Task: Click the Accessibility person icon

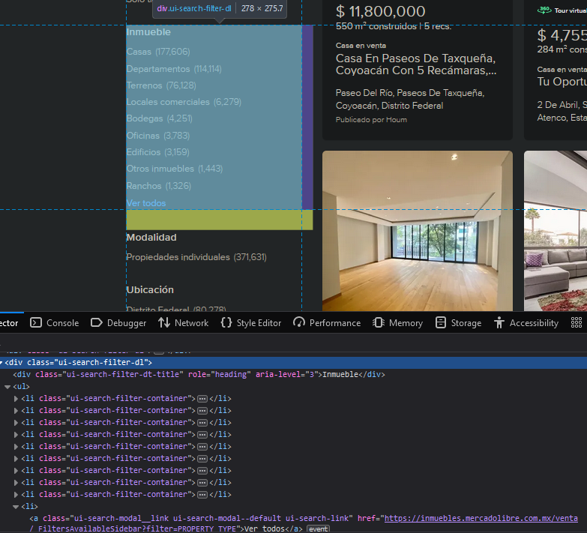Action: click(x=499, y=322)
